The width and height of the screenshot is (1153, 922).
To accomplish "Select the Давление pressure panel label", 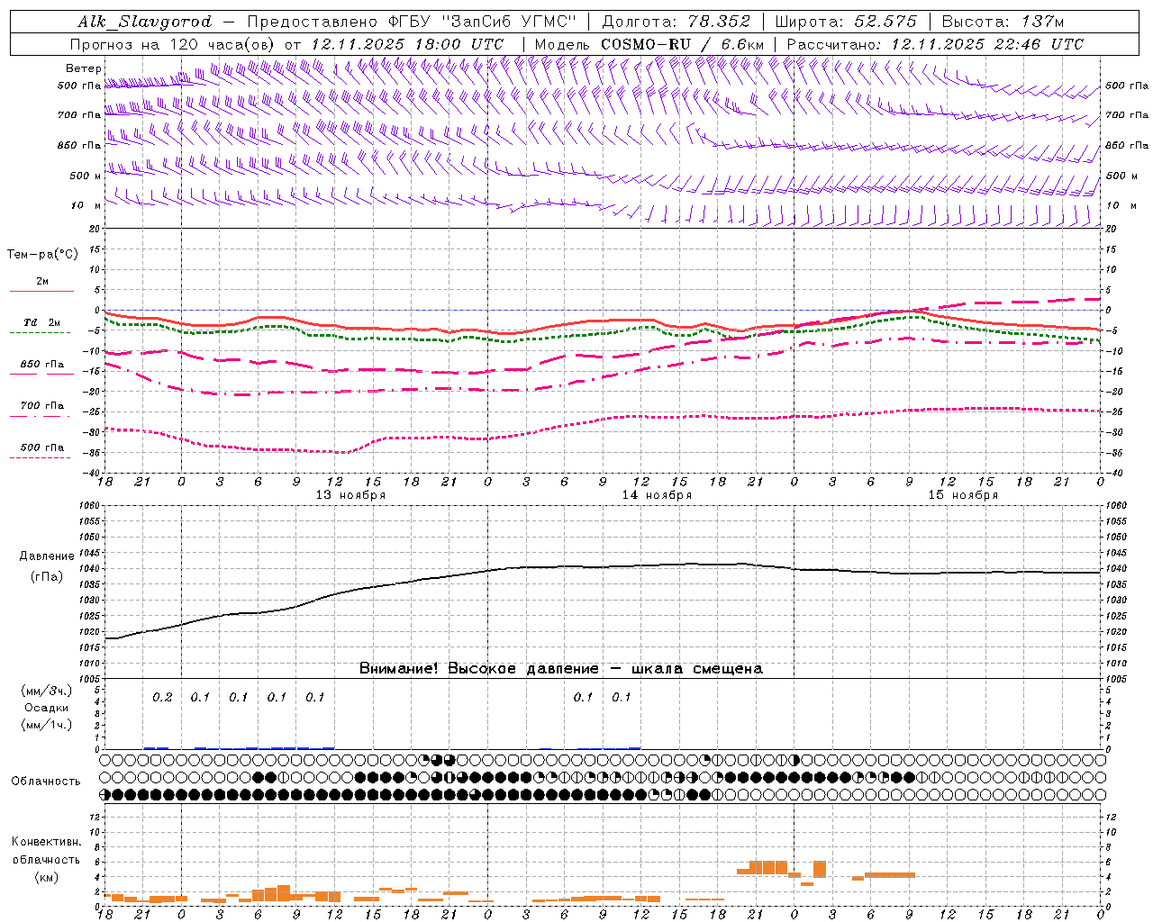I will coord(47,556).
